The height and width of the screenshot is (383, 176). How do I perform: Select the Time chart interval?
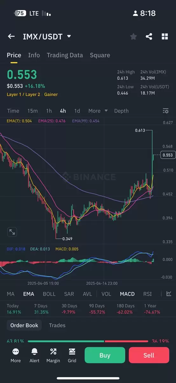[13, 111]
